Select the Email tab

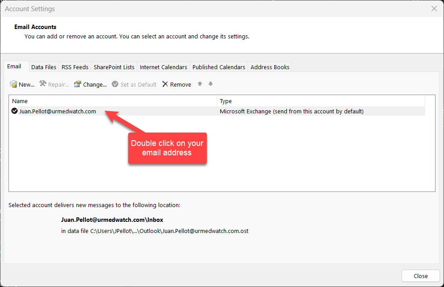[14, 67]
